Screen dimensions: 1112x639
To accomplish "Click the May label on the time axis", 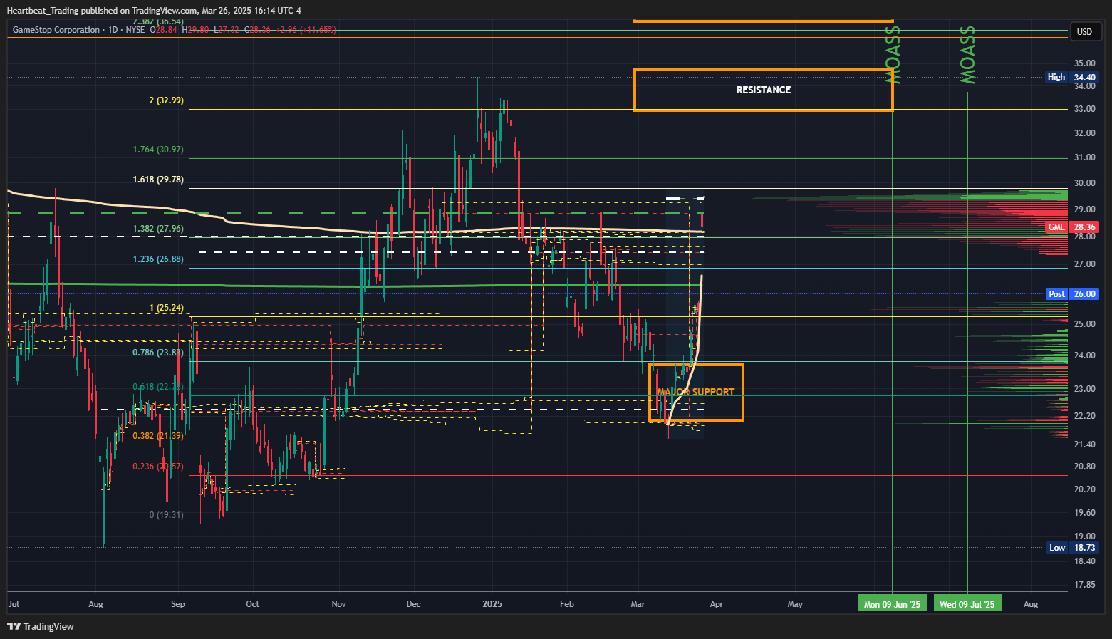I will tap(795, 604).
